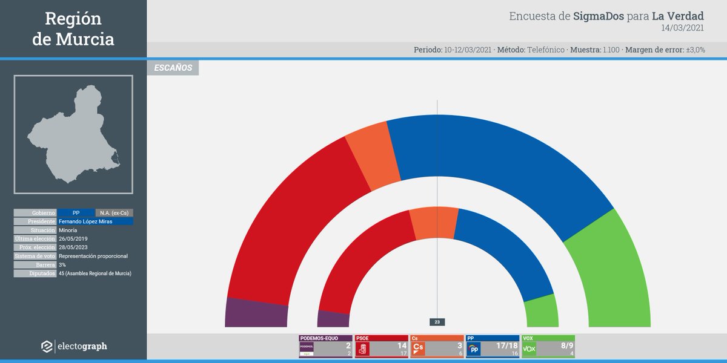Expand the Sistema de voto row
Screen dimensions: 727x363
(35, 256)
